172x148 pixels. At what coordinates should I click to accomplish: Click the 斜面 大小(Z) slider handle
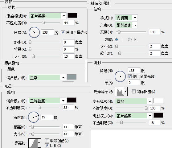tap(117, 46)
